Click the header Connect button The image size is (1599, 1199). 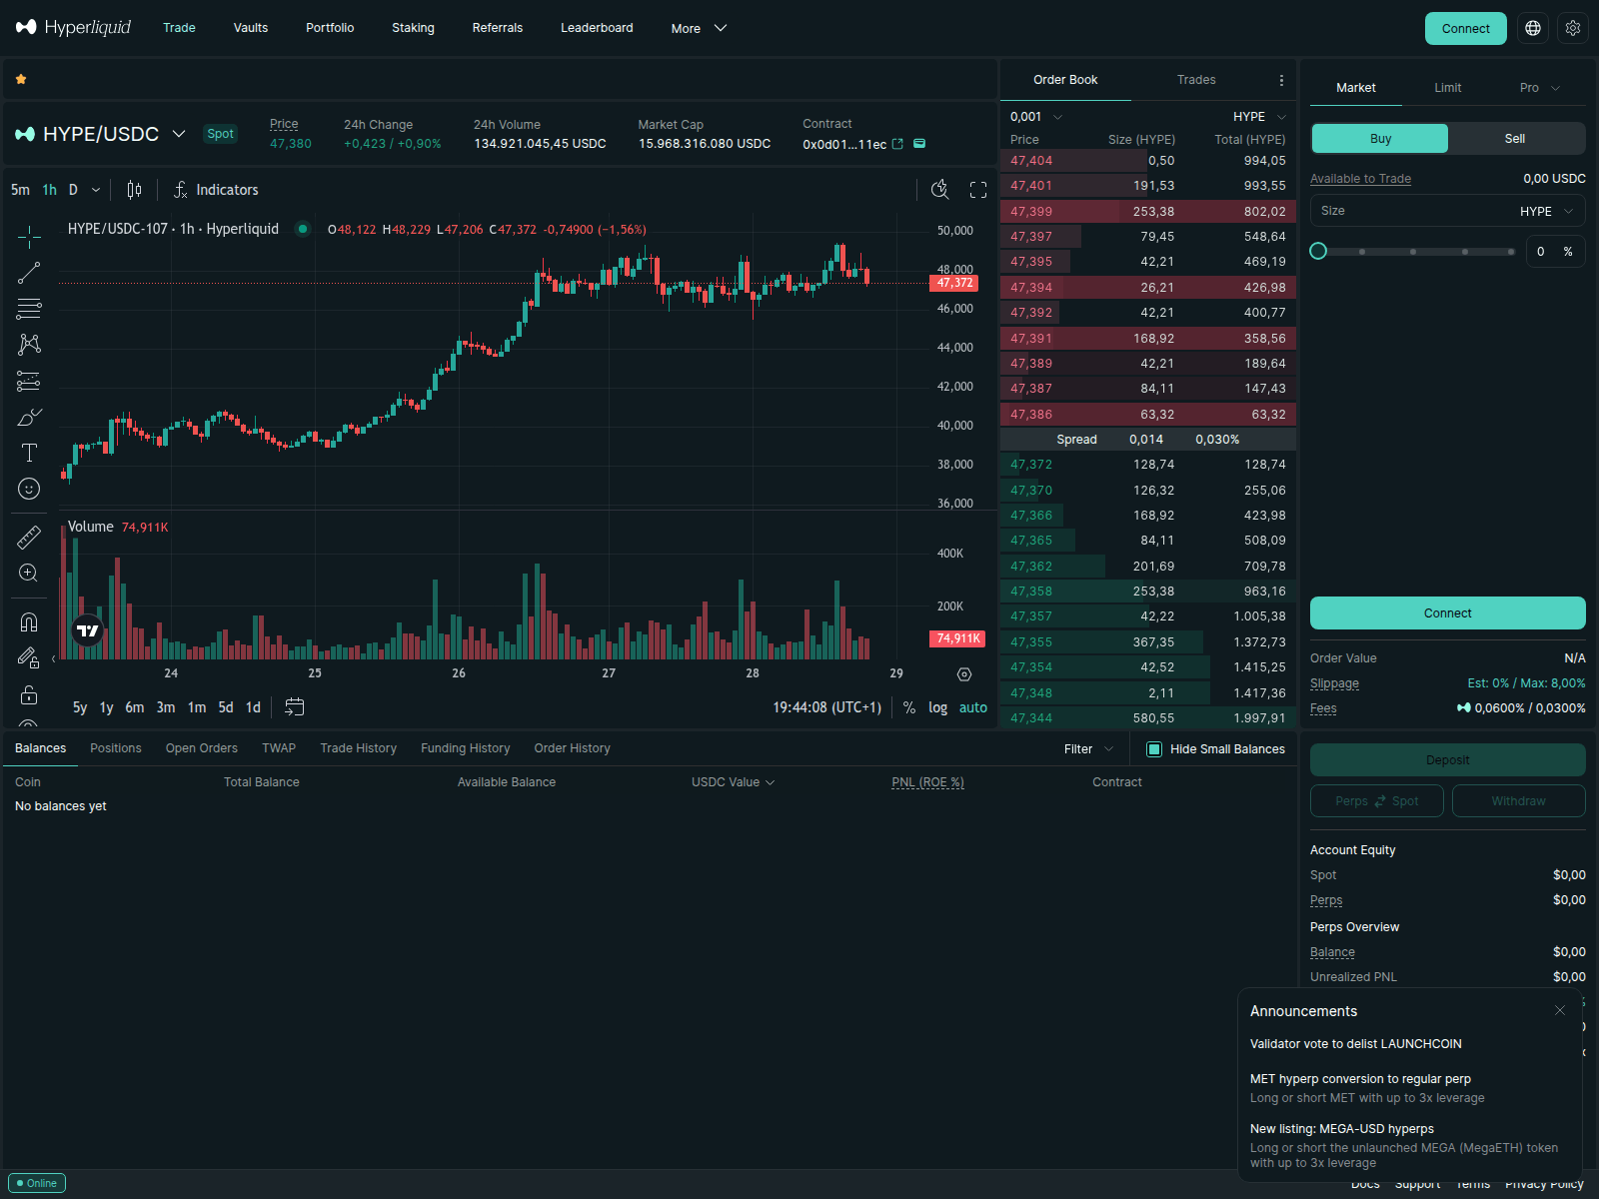[1466, 28]
